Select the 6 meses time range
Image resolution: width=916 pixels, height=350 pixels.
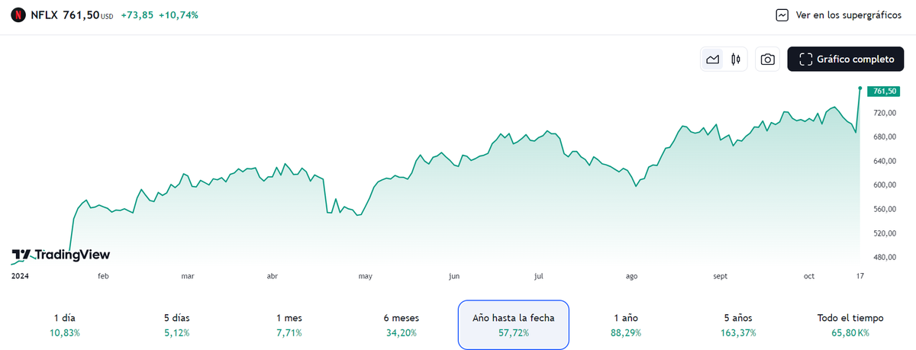coord(401,325)
